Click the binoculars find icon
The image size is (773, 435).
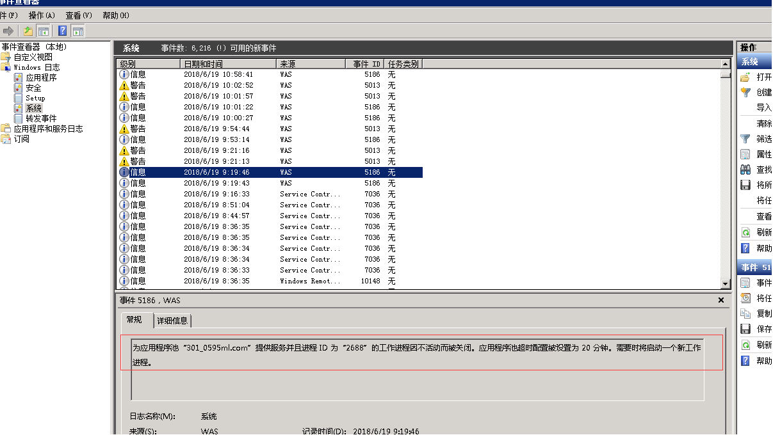[745, 170]
